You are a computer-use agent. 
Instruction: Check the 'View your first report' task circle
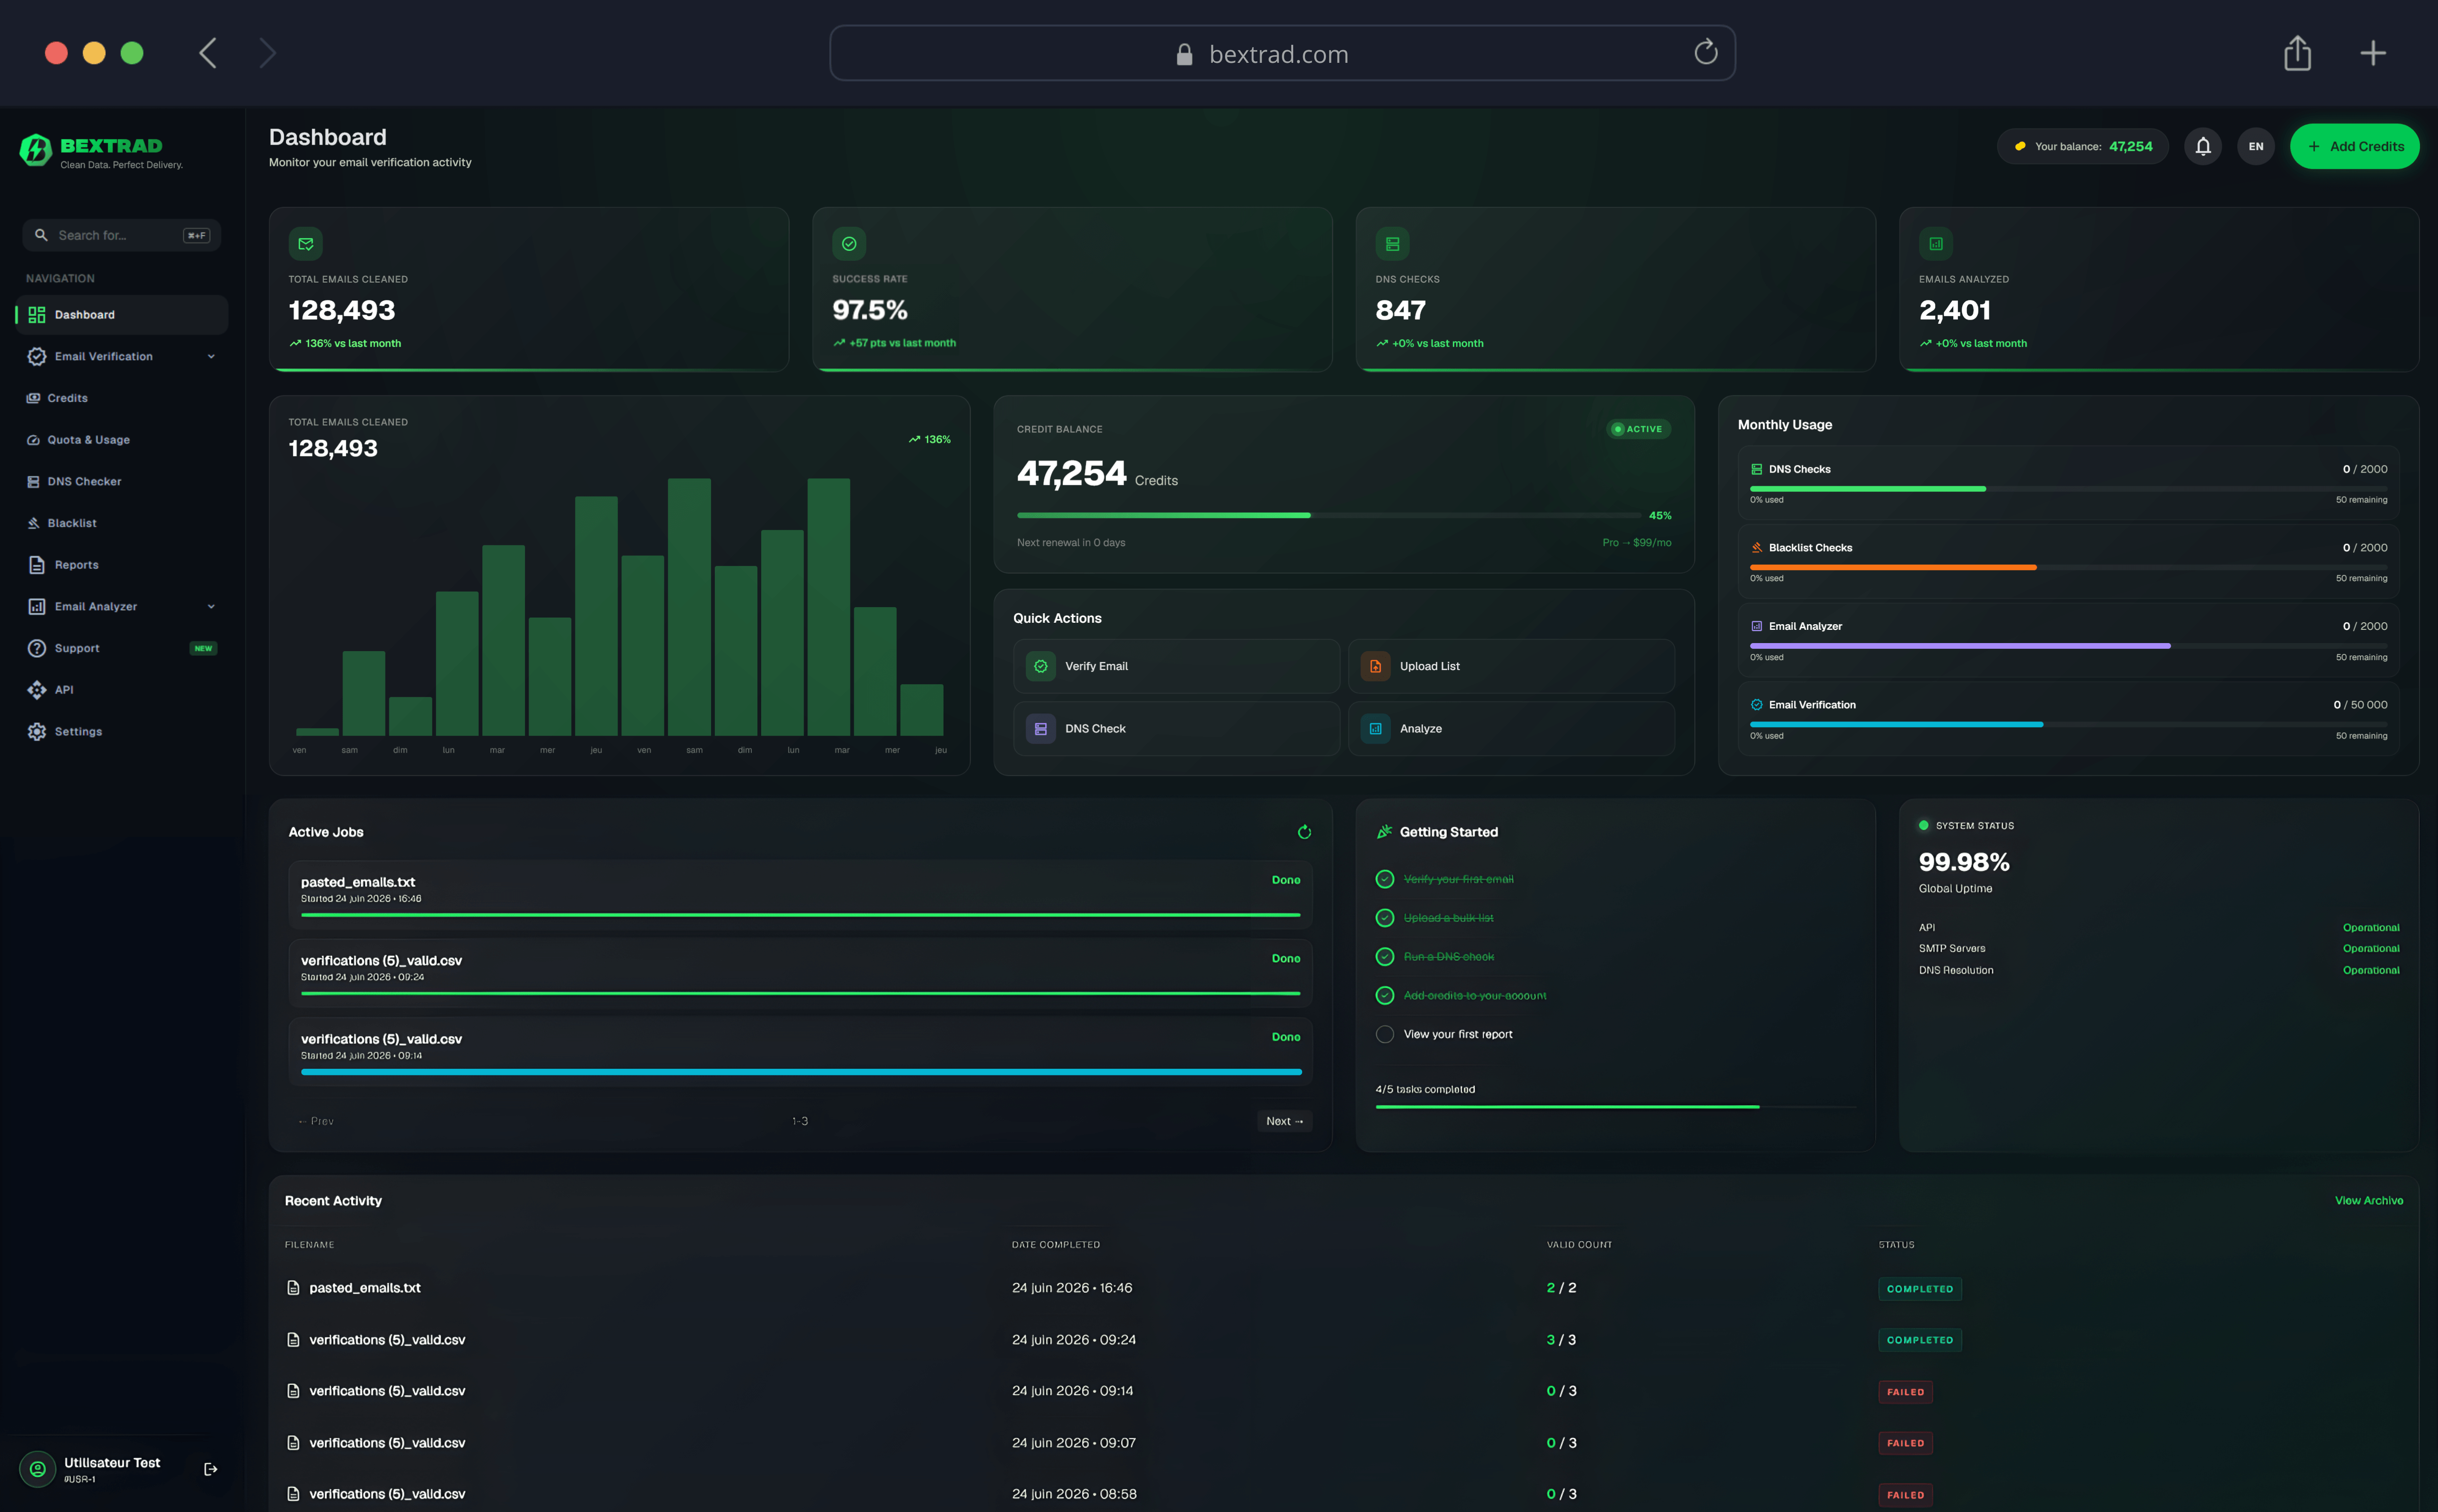[x=1384, y=1035]
